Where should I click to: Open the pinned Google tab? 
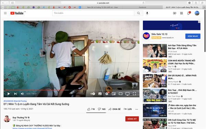3,7
